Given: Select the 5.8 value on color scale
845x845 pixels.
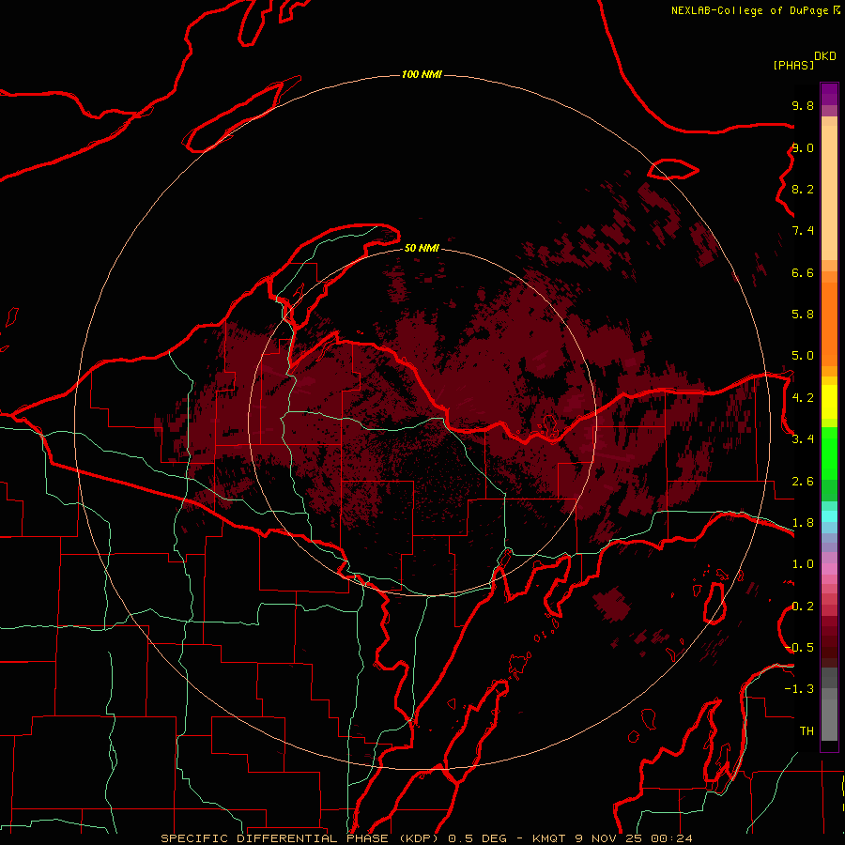Looking at the screenshot, I should [x=803, y=315].
